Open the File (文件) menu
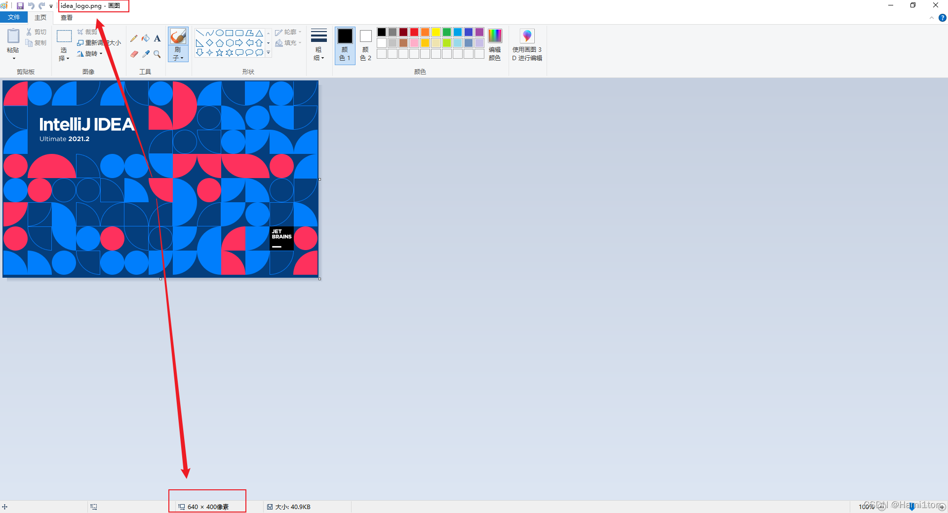 tap(14, 17)
